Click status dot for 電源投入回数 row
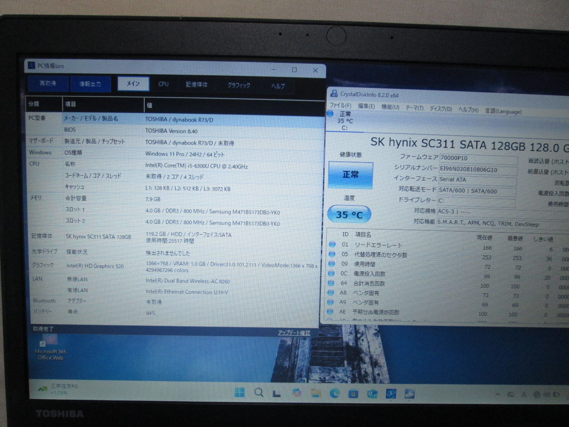Viewport: 569px width, 427px height. coord(332,273)
